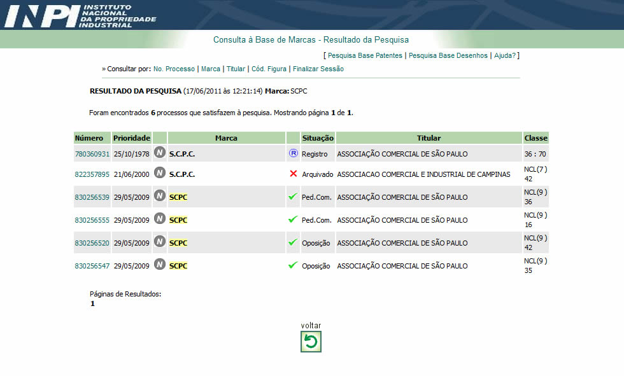Go to Pesquisa Base Desenhos
Image resolution: width=624 pixels, height=376 pixels.
pyautogui.click(x=448, y=56)
